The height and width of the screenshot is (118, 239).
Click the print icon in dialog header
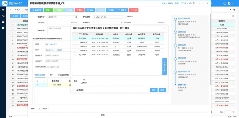pyautogui.click(x=194, y=3)
